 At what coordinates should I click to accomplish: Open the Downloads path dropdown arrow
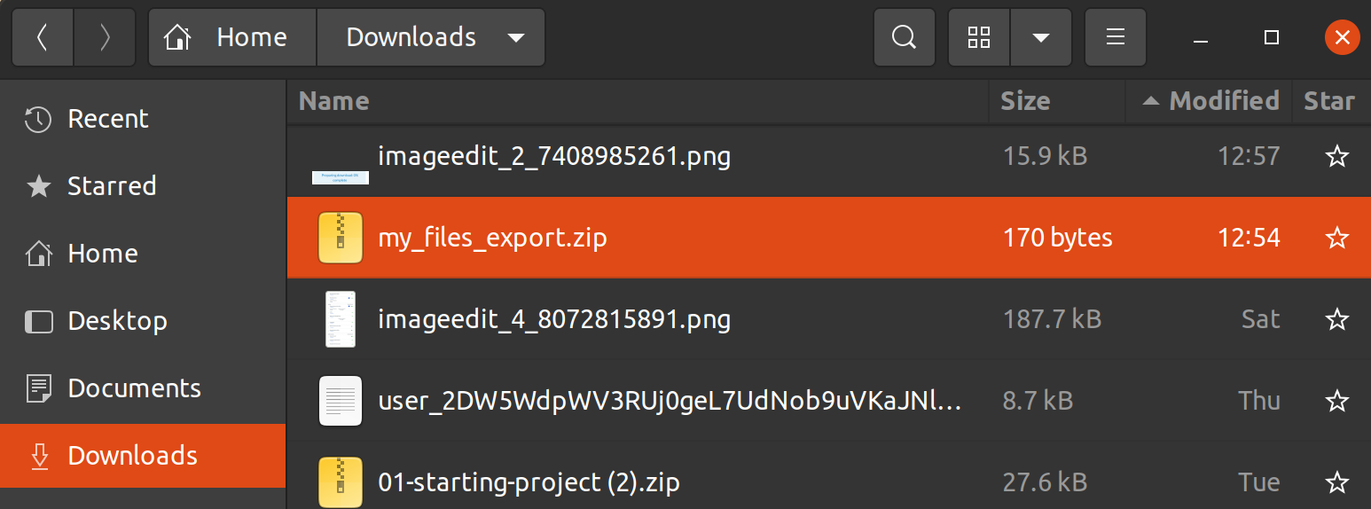point(514,37)
